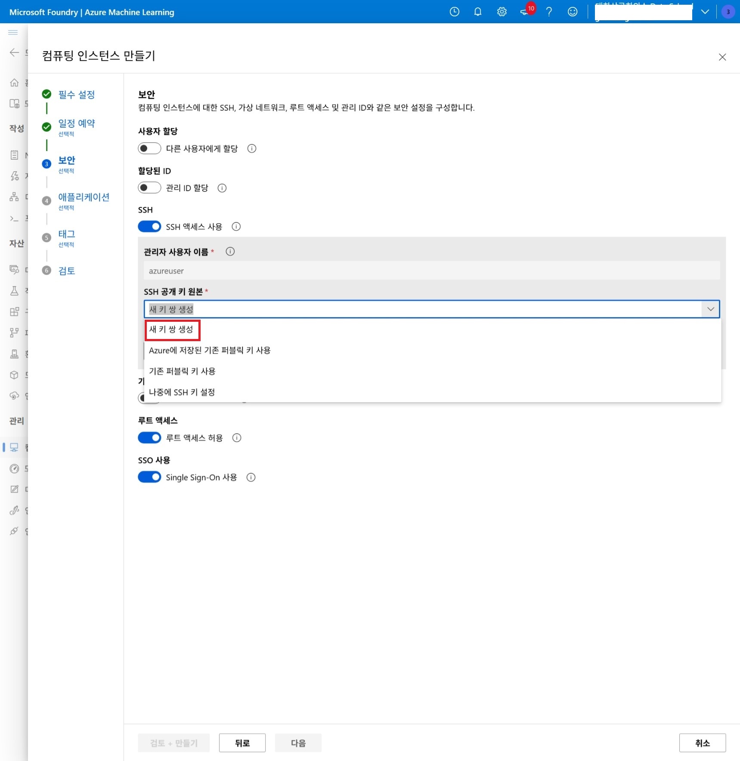This screenshot has width=740, height=761.
Task: Open the Linked services icon in sidebar
Action: tap(14, 510)
